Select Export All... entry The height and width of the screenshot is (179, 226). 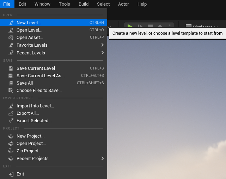(54, 113)
